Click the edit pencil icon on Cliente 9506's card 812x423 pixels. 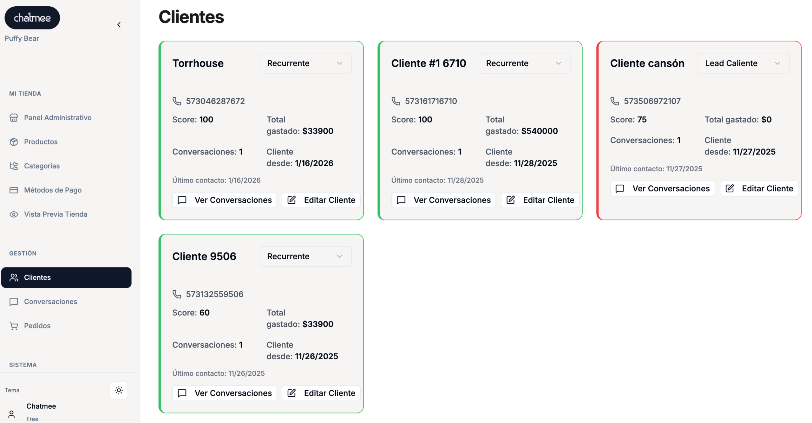(291, 393)
